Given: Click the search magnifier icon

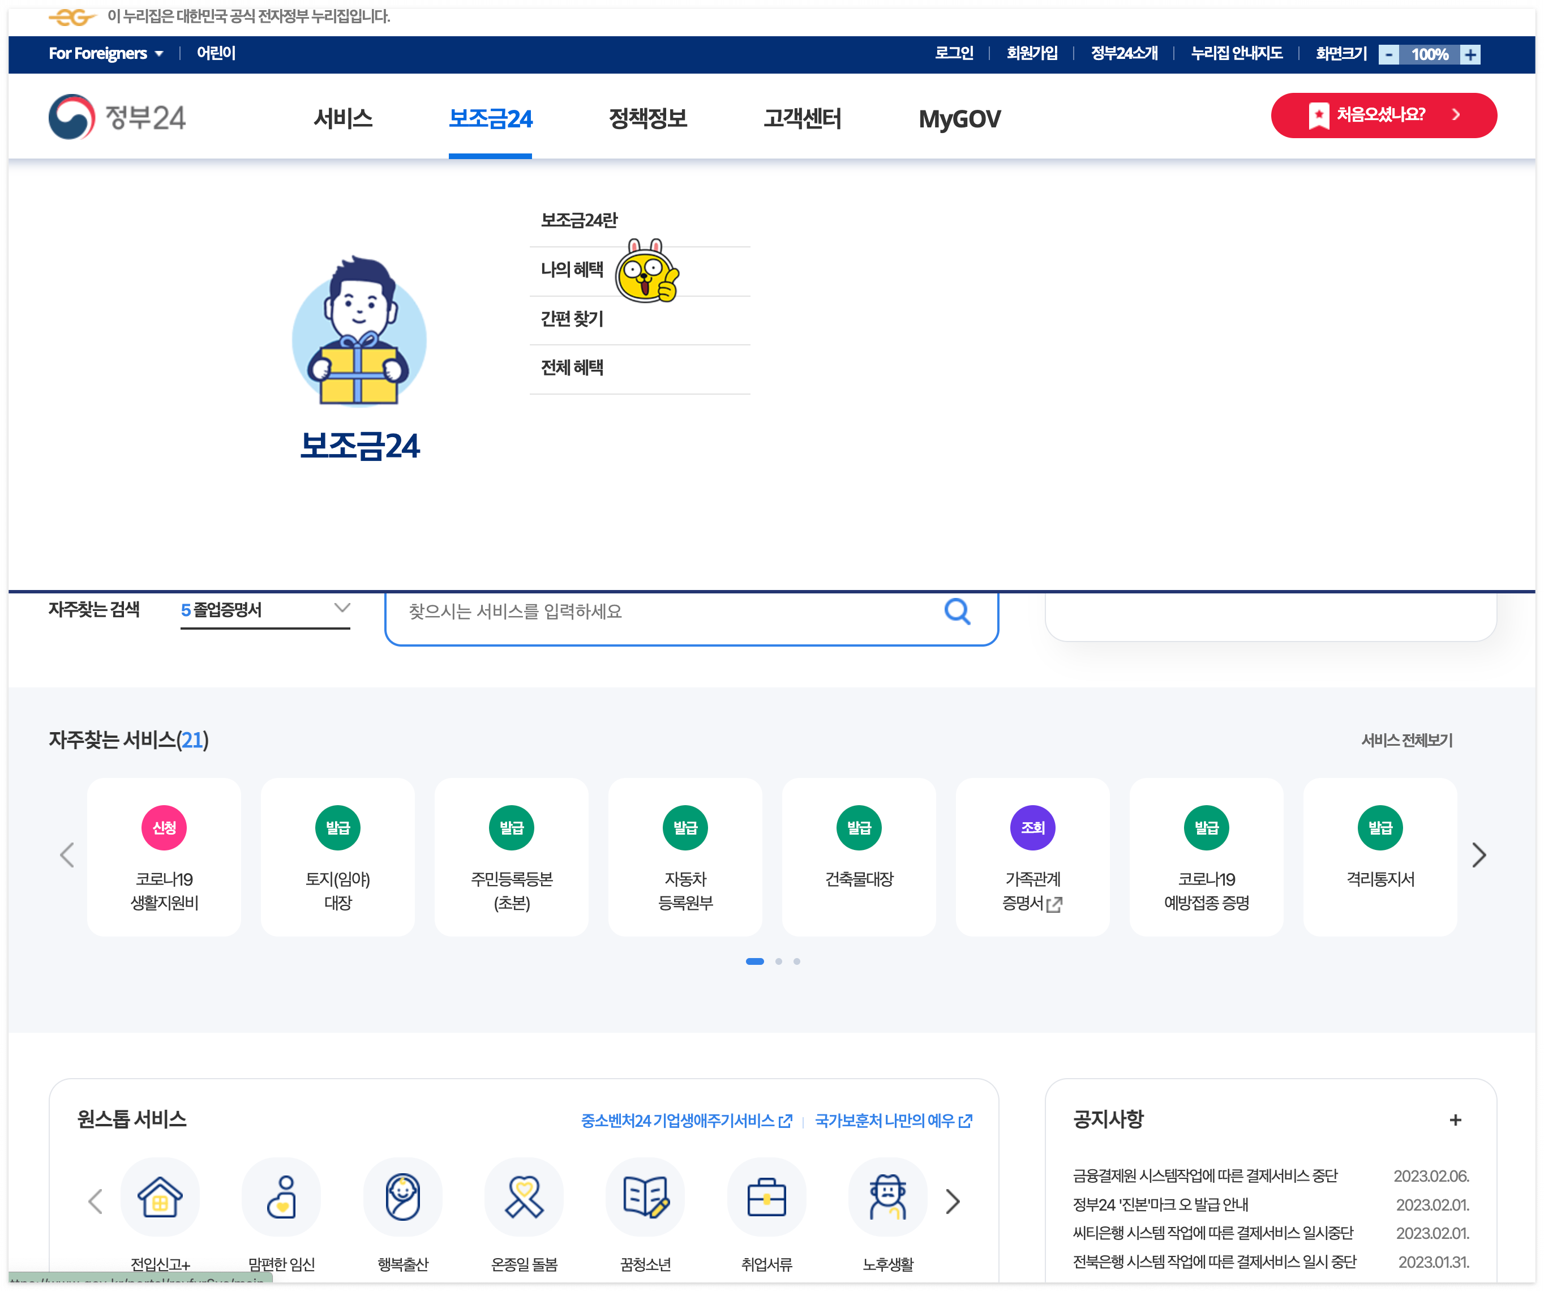Looking at the screenshot, I should [x=957, y=612].
